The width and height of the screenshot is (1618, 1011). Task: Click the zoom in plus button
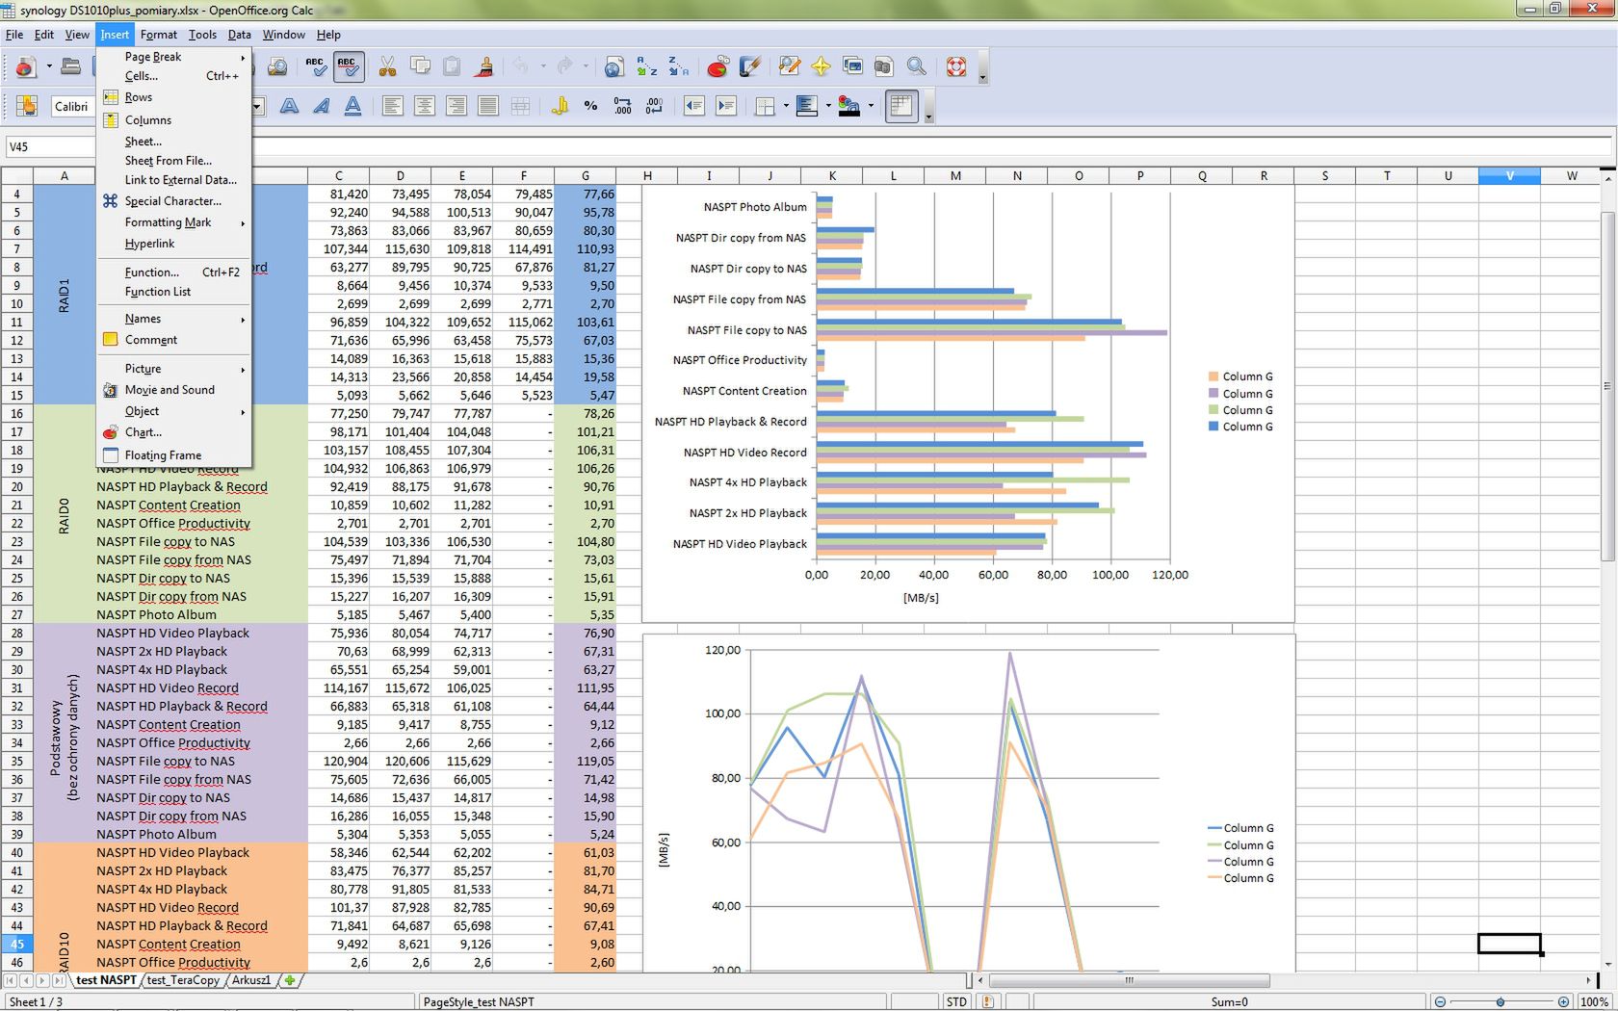click(1563, 1001)
